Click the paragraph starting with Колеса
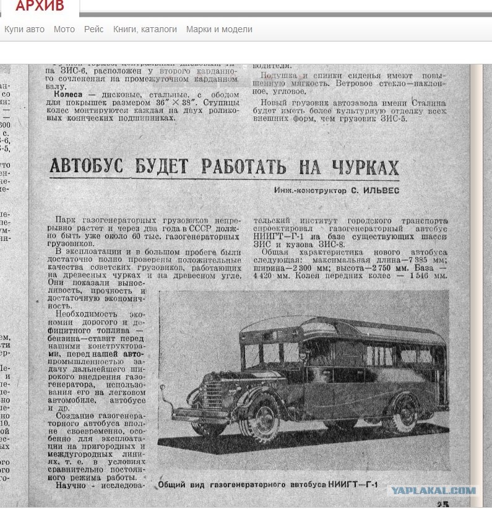This screenshot has height=509, width=492. coord(143,107)
